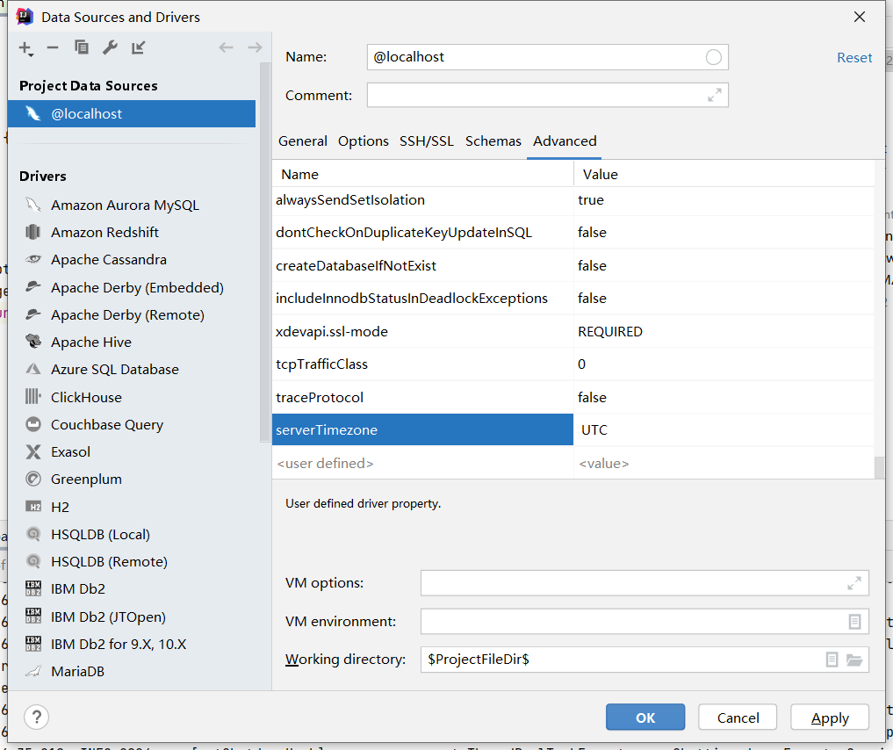The width and height of the screenshot is (893, 750).
Task: Click the Add data source plus icon
Action: [25, 47]
